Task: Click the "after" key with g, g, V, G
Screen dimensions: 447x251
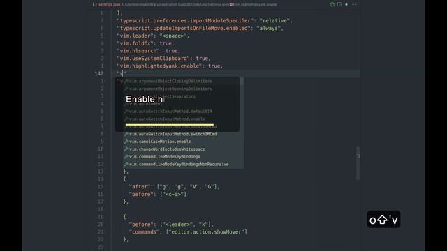Action: [140, 187]
